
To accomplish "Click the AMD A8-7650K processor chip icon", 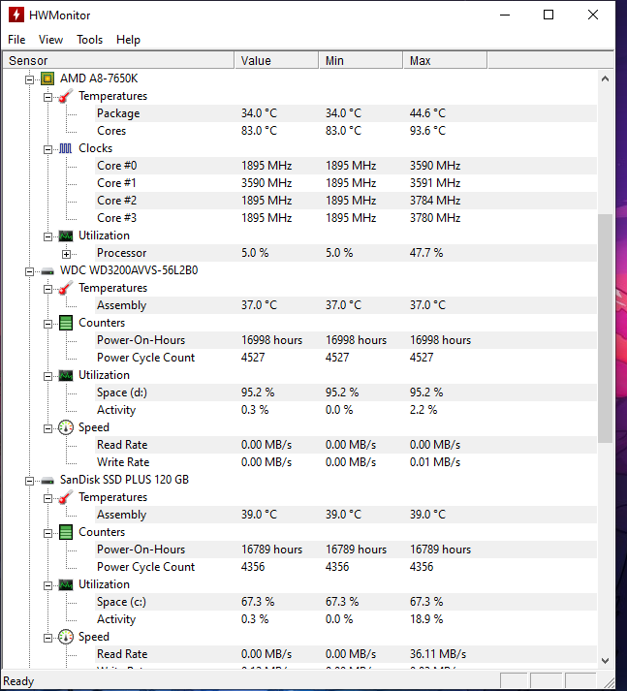I will click(47, 79).
